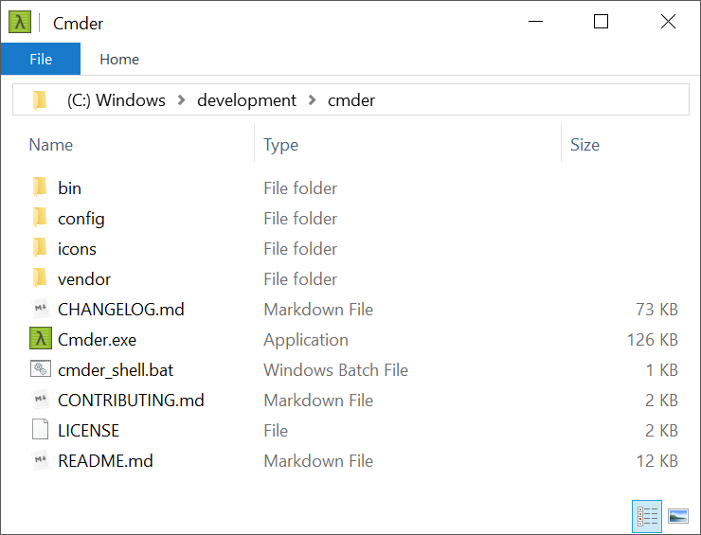Switch to the Home ribbon tab
The height and width of the screenshot is (535, 701).
[x=119, y=59]
